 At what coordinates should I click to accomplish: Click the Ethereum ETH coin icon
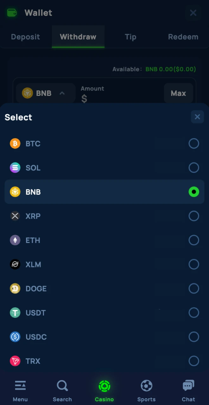click(x=15, y=240)
